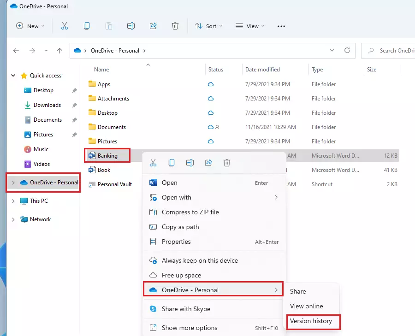Click the Paste icon in the top toolbar
The image size is (415, 336).
[x=109, y=26]
